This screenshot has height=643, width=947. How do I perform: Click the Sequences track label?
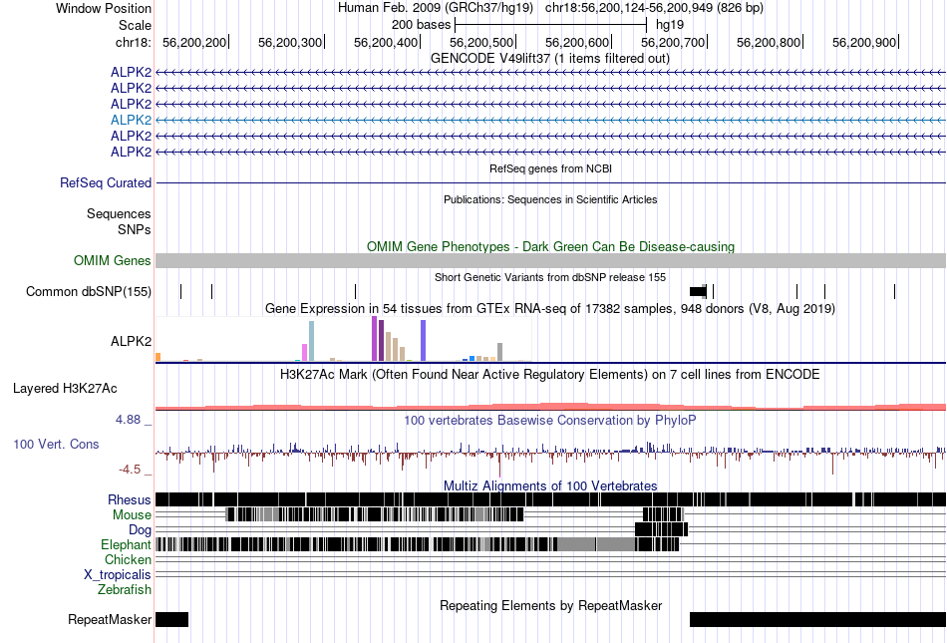pos(119,213)
